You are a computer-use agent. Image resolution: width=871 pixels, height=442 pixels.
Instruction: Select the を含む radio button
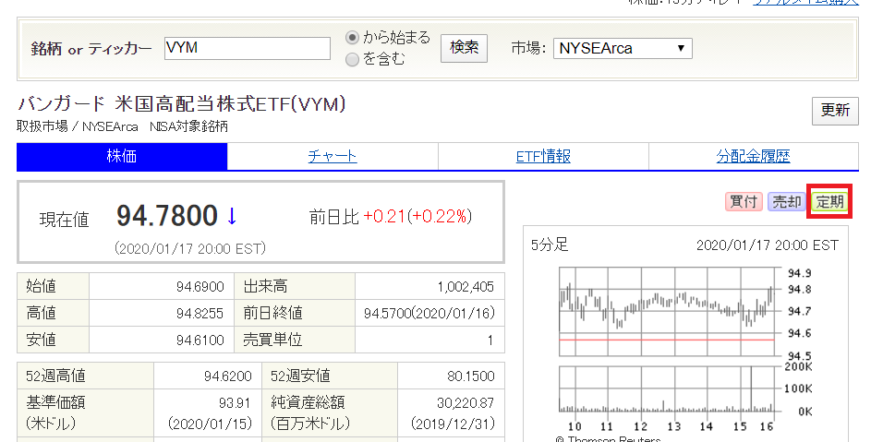[352, 59]
